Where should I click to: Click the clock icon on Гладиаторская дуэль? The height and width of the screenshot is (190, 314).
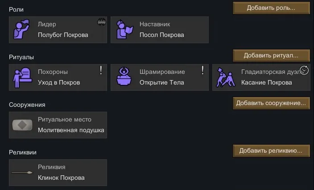[x=304, y=70]
